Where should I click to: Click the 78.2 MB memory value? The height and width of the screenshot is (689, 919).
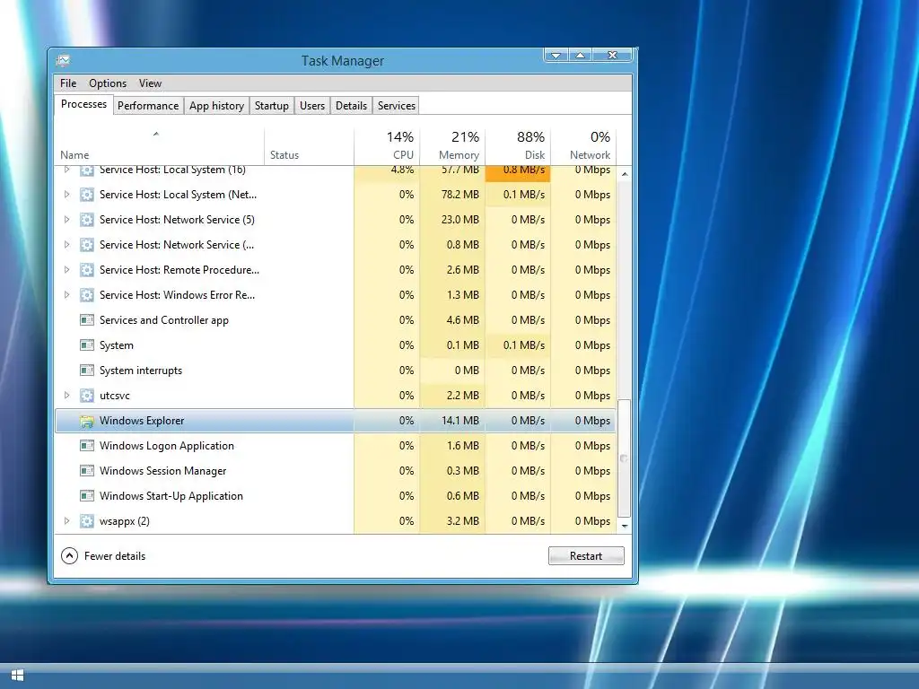click(x=460, y=195)
